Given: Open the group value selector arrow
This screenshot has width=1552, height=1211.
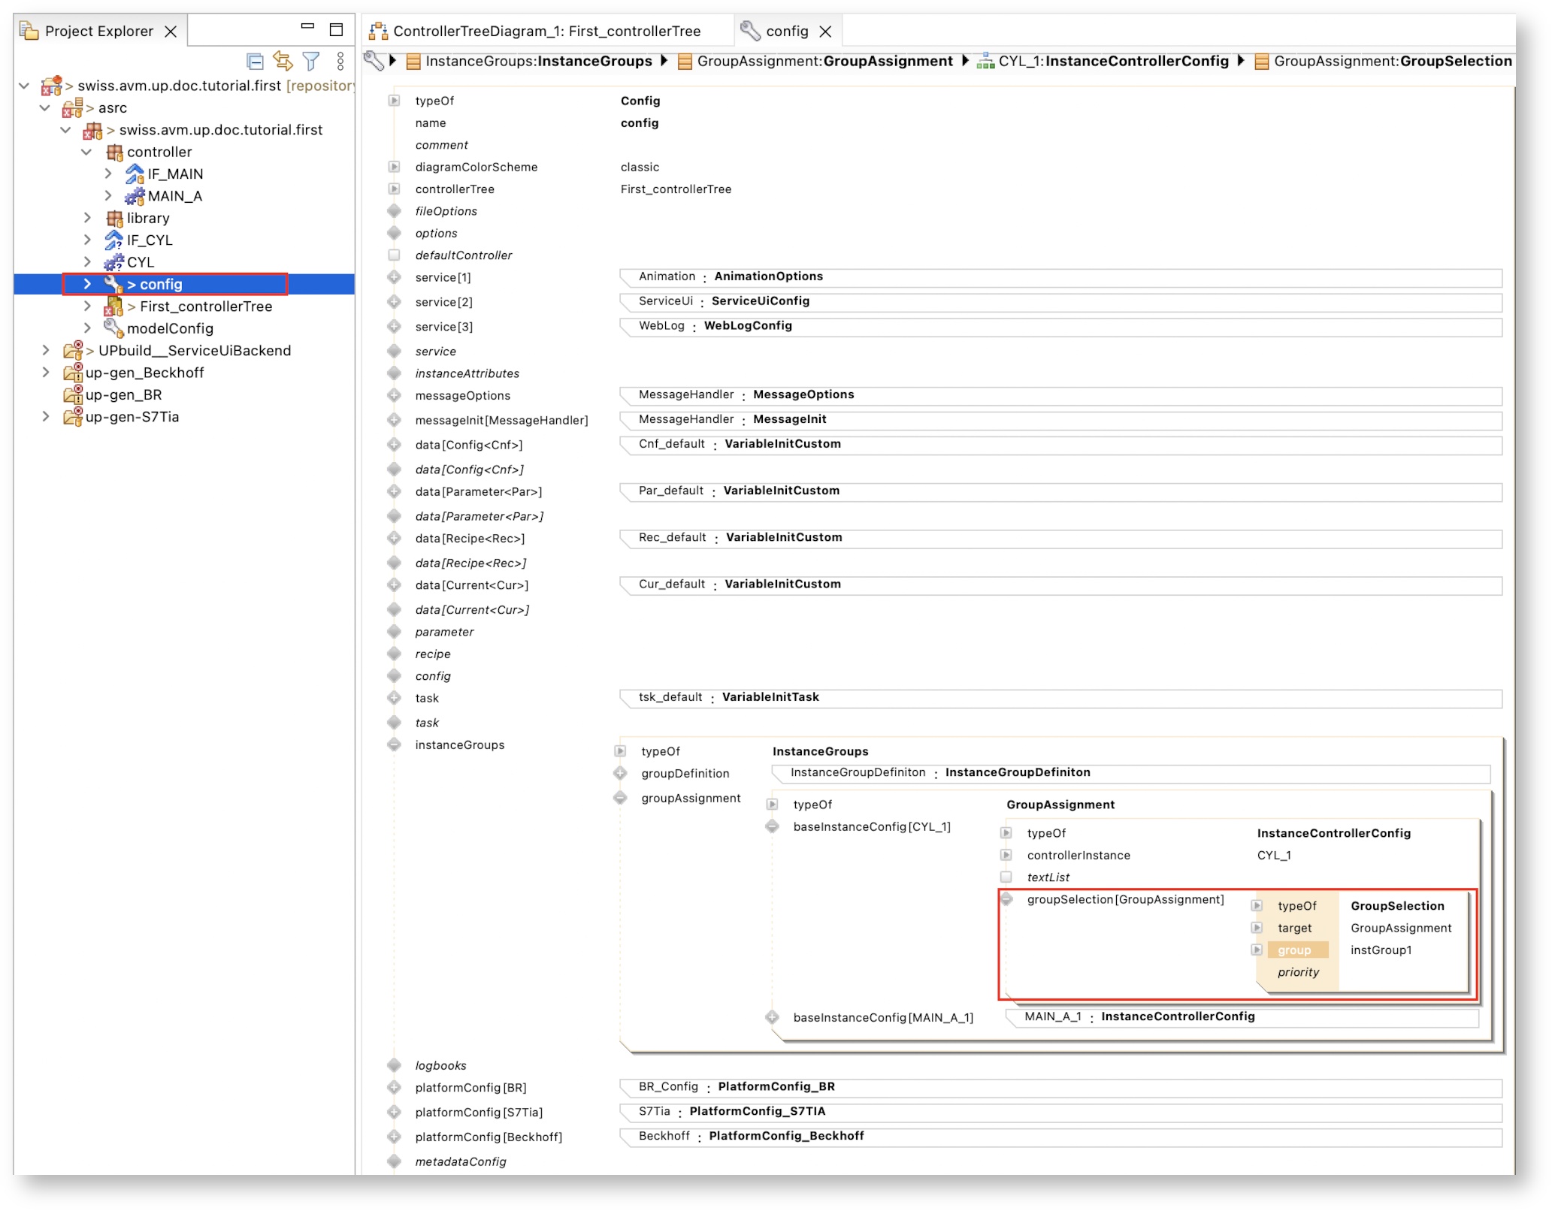Looking at the screenshot, I should coord(1256,950).
